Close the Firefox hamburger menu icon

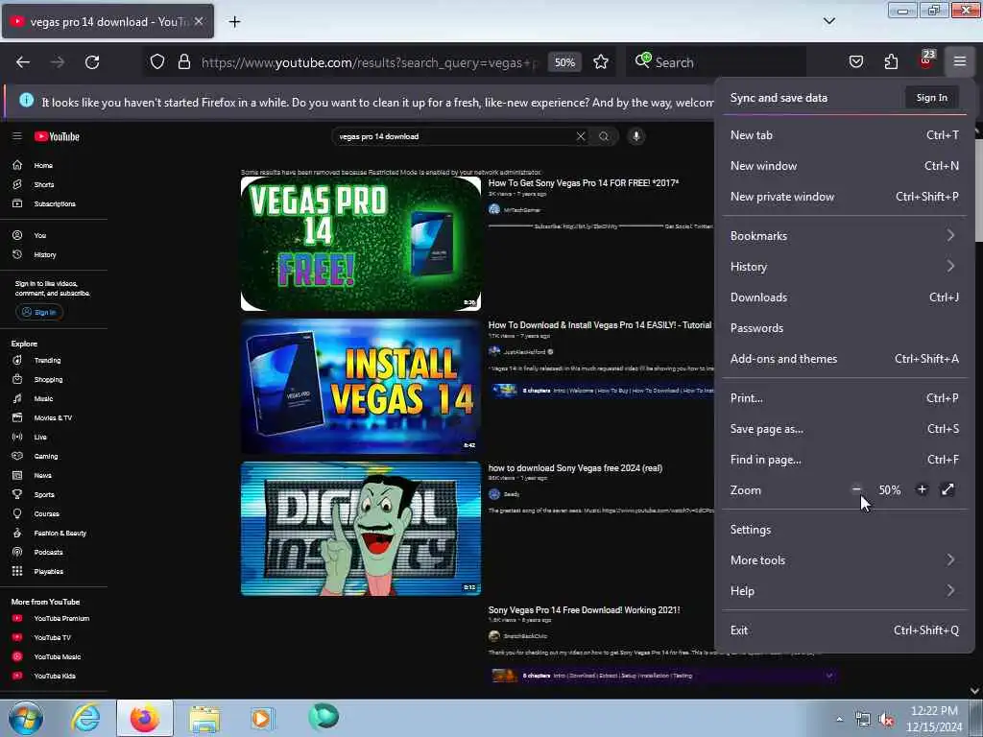pos(960,61)
